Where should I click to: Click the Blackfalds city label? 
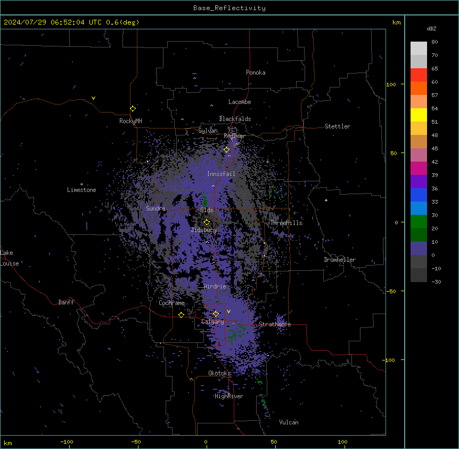[x=235, y=119]
